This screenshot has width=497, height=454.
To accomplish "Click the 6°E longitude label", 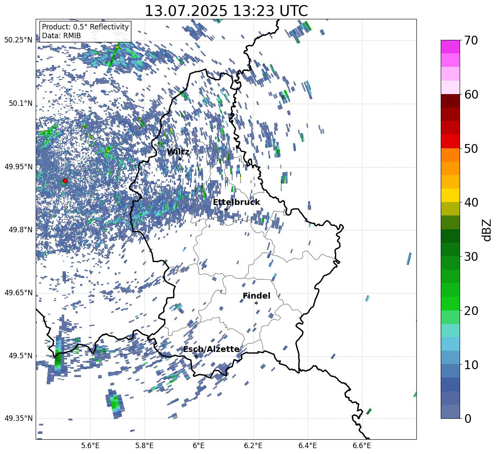I will 199,446.
